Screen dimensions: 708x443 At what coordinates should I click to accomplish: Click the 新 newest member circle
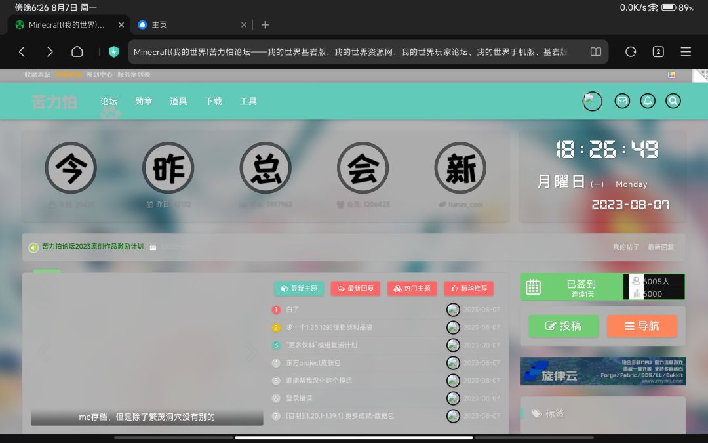(x=460, y=168)
